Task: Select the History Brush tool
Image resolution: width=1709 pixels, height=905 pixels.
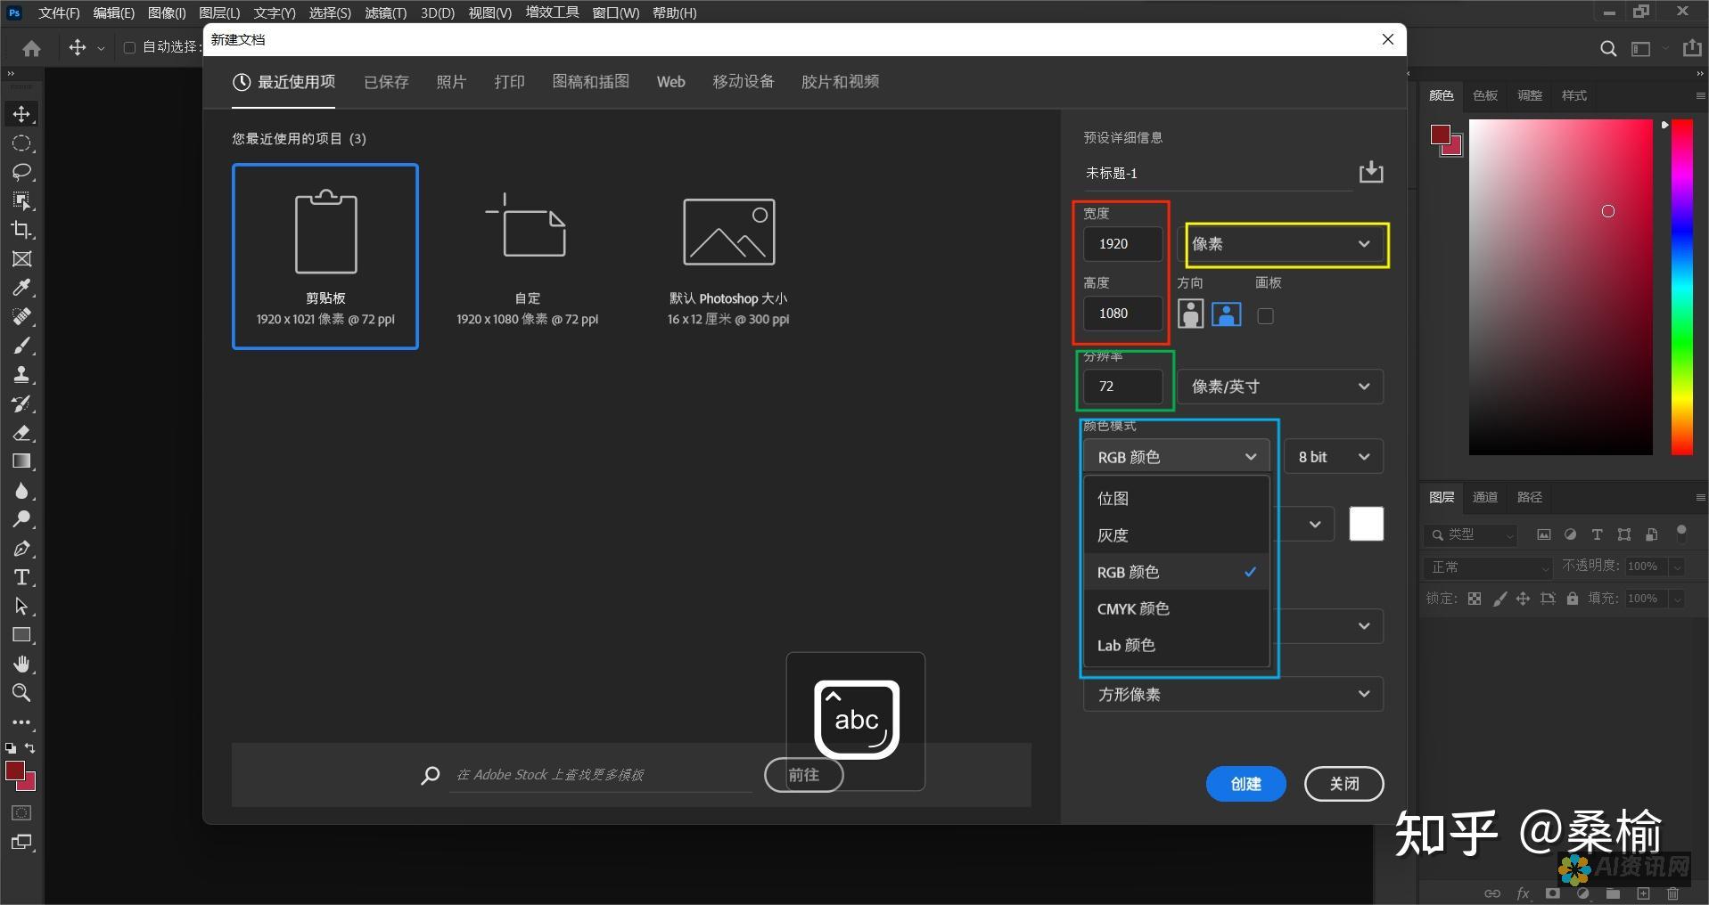Action: (21, 404)
